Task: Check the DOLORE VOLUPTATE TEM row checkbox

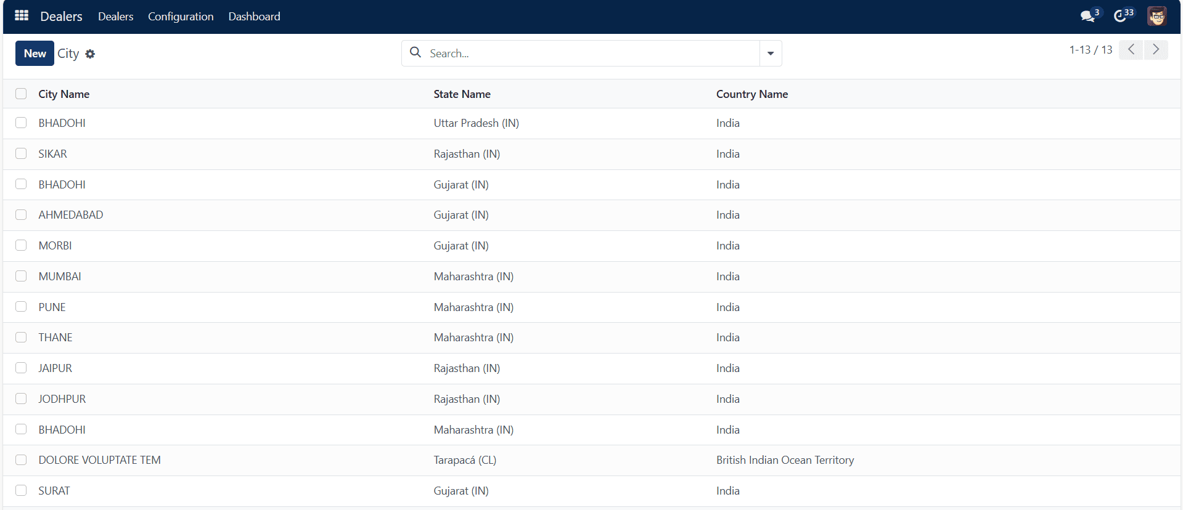Action: (x=21, y=459)
